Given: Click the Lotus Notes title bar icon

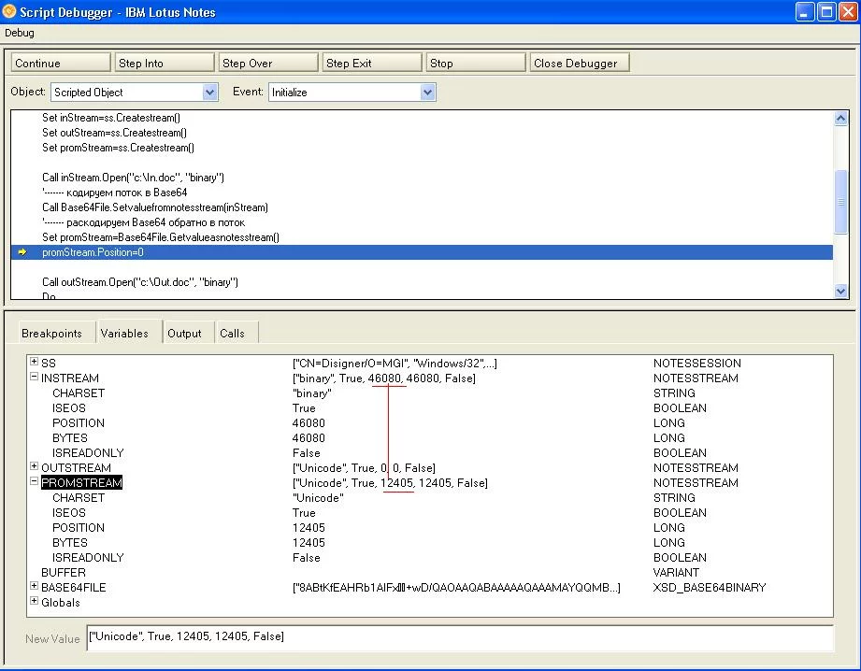Looking at the screenshot, I should tap(9, 12).
